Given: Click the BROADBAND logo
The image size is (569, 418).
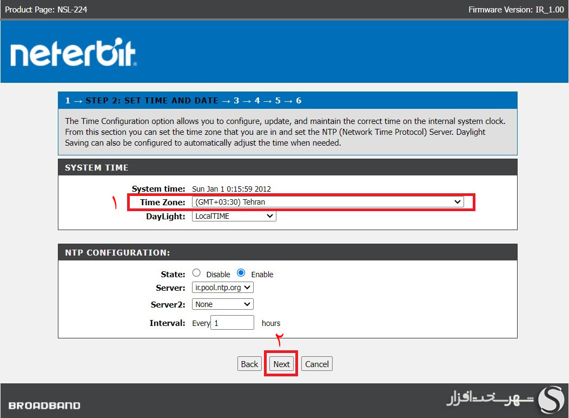Looking at the screenshot, I should click(43, 404).
